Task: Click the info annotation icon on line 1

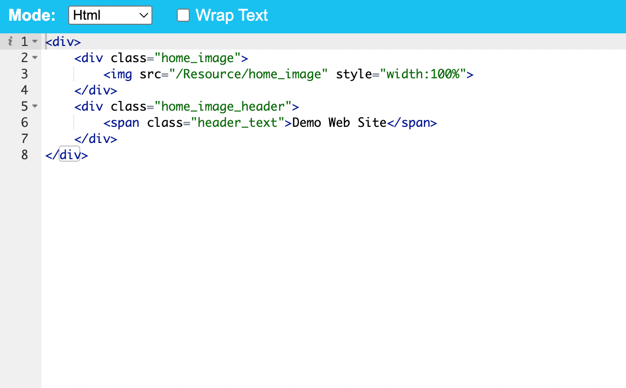Action: (11, 41)
